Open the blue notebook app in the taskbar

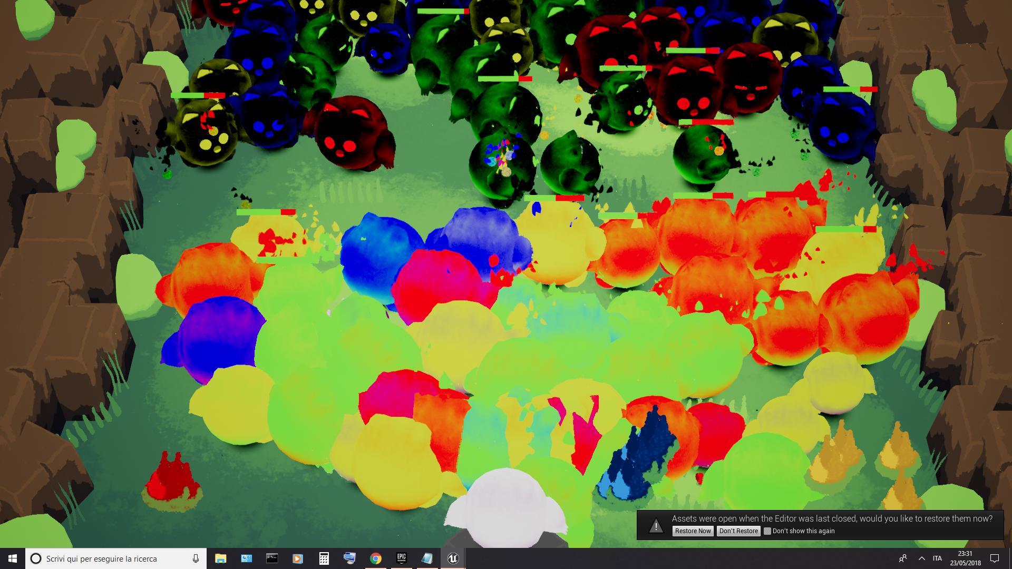427,558
